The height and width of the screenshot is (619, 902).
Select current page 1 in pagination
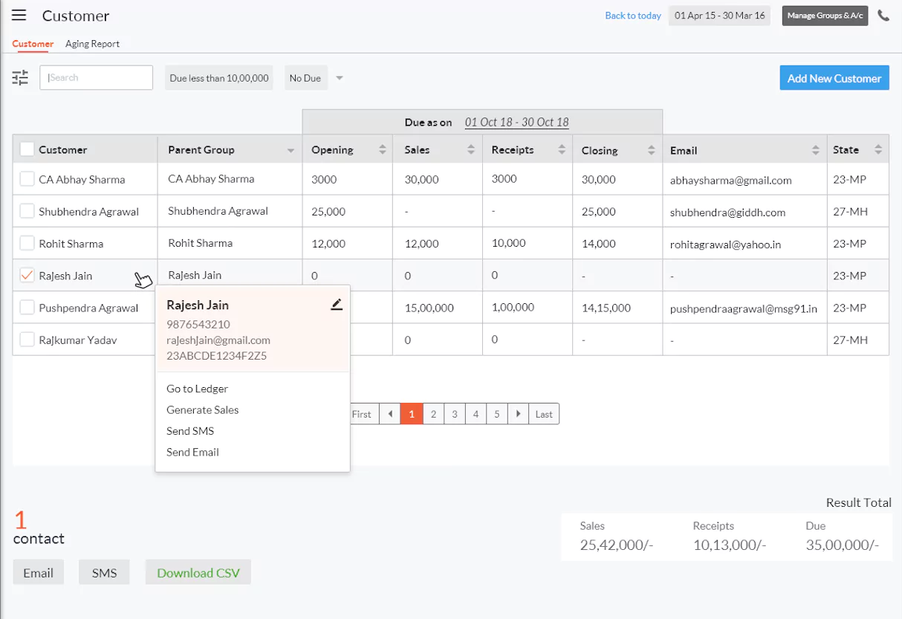pyautogui.click(x=411, y=414)
